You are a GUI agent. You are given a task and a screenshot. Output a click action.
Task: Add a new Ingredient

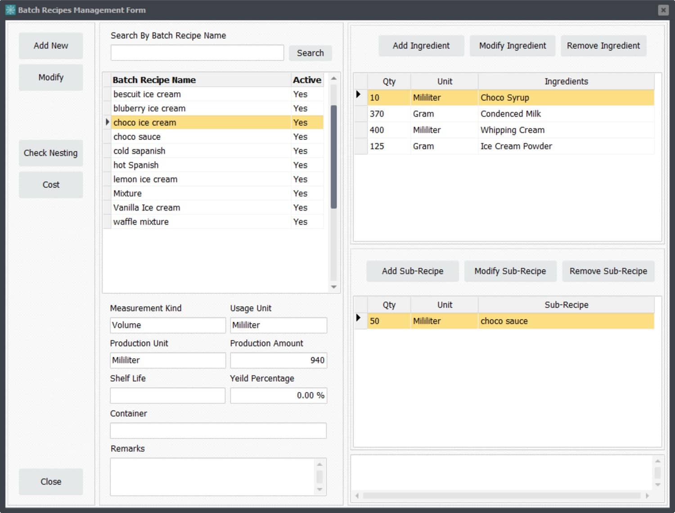[421, 45]
